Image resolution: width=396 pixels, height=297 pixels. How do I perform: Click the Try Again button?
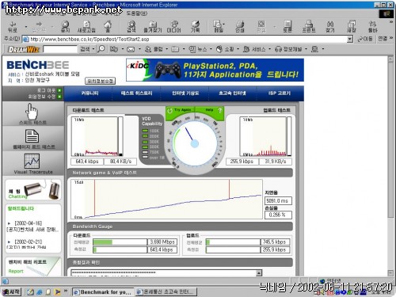[x=180, y=110]
